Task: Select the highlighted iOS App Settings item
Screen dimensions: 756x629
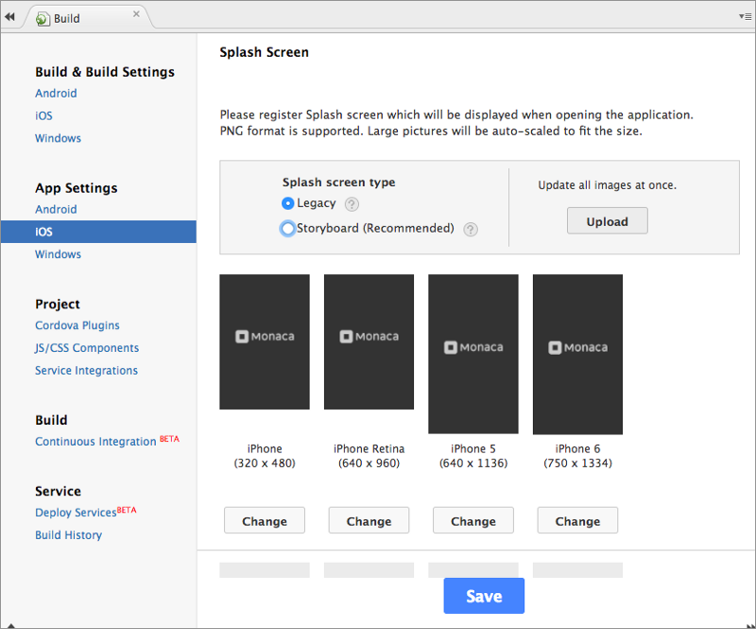Action: point(98,232)
